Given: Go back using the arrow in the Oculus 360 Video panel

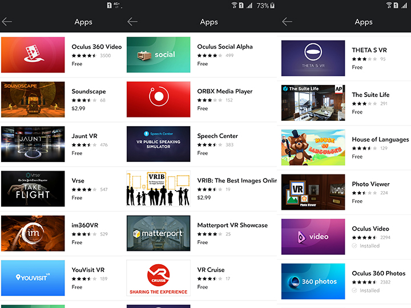Looking at the screenshot, I should [7, 22].
